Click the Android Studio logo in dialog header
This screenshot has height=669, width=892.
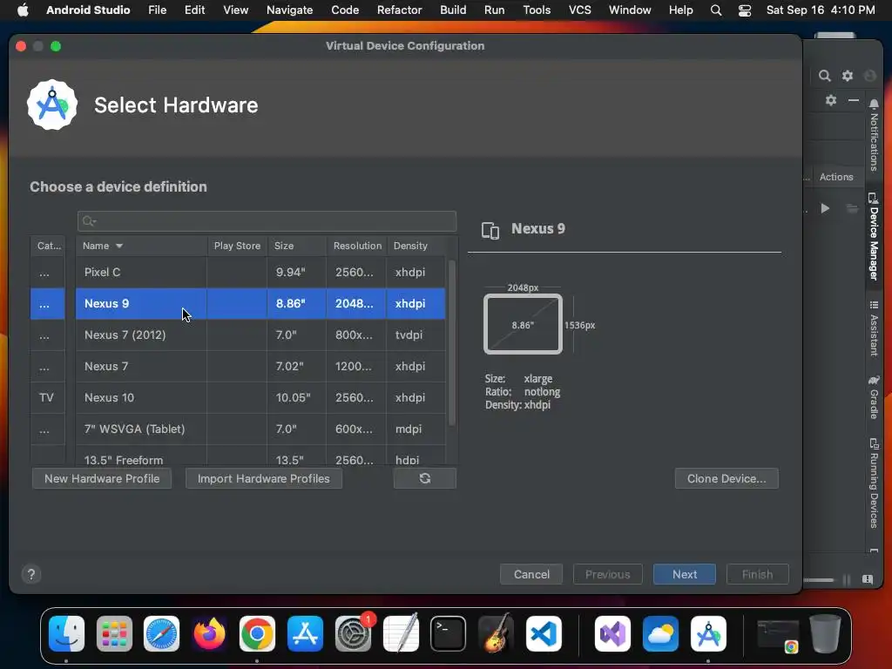point(51,105)
